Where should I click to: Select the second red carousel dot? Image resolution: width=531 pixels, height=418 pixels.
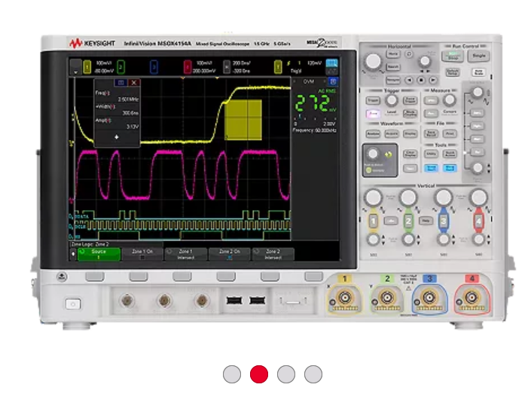click(259, 374)
